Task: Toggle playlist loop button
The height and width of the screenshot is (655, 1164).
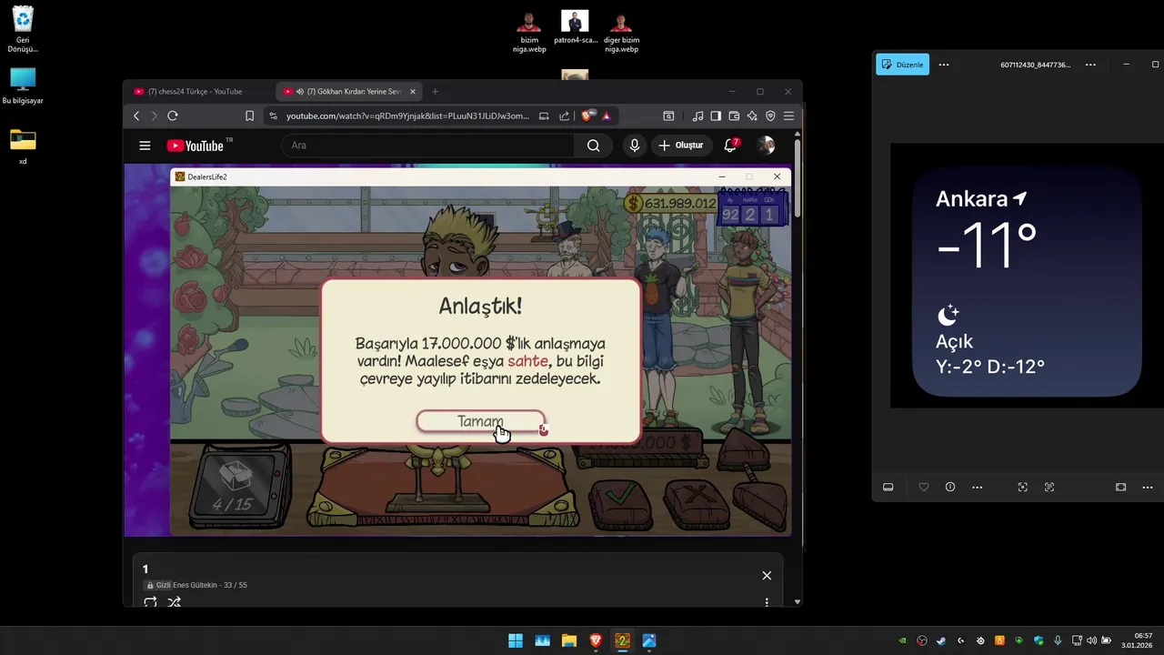Action: coord(151,602)
